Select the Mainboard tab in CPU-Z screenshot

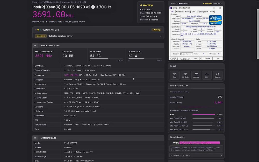point(179,12)
